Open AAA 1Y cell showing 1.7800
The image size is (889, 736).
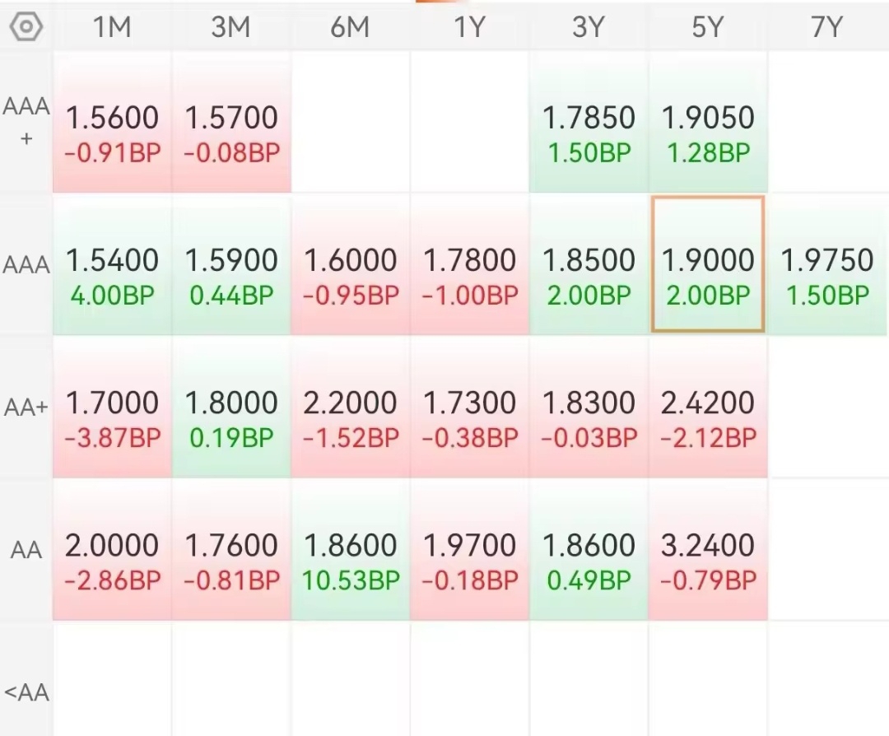coord(469,264)
